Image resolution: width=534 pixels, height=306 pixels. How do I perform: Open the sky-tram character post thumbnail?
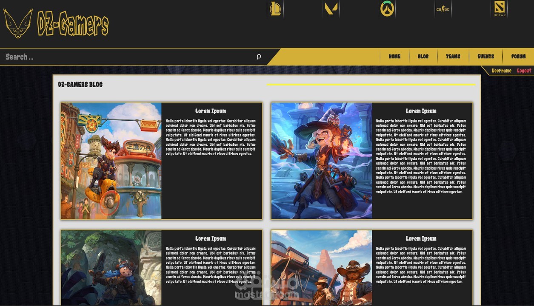(x=111, y=161)
